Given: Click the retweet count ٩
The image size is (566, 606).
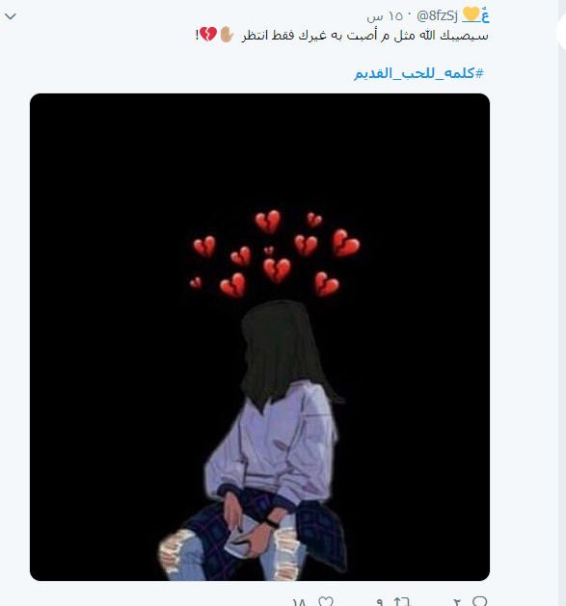Looking at the screenshot, I should (x=380, y=602).
